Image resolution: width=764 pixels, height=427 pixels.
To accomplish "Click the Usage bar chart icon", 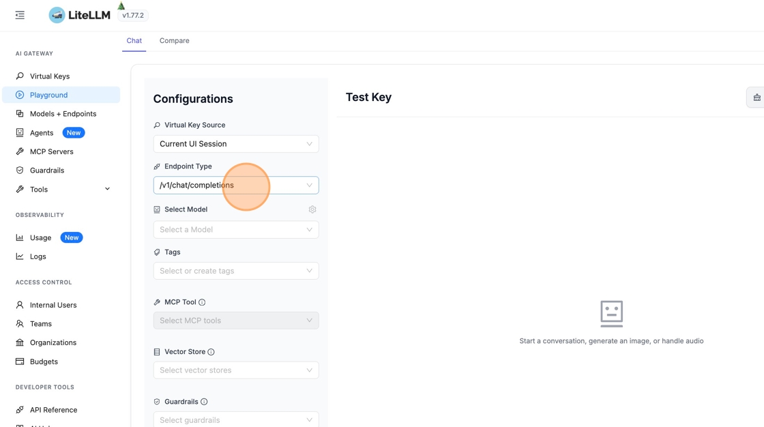I will pyautogui.click(x=20, y=237).
